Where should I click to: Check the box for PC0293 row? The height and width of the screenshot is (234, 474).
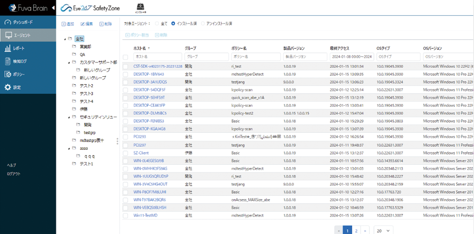(x=126, y=137)
